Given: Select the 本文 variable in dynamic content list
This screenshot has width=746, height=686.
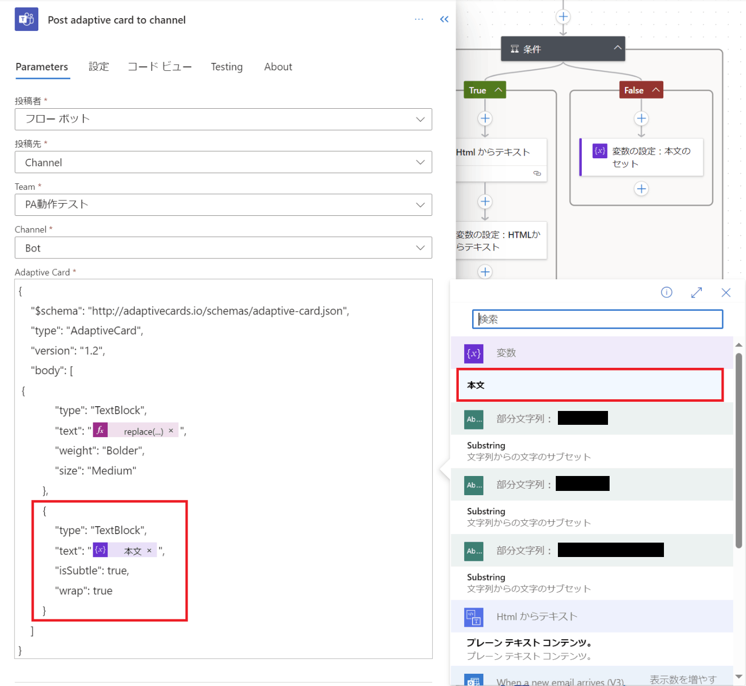Looking at the screenshot, I should coord(590,385).
